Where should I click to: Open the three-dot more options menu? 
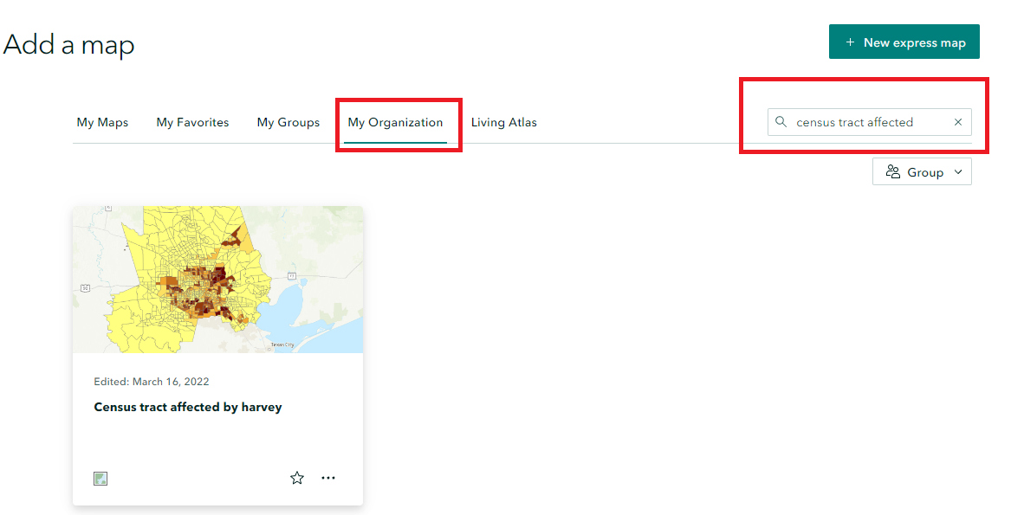tap(328, 478)
